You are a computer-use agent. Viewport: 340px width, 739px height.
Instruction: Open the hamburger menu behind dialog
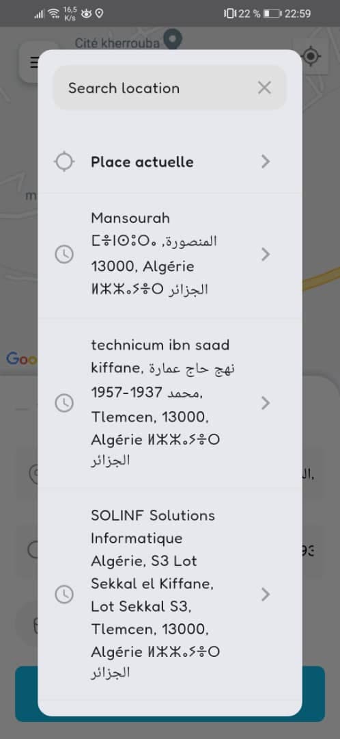pyautogui.click(x=34, y=62)
